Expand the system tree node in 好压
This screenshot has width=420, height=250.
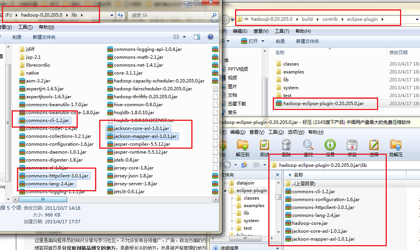(x=232, y=221)
